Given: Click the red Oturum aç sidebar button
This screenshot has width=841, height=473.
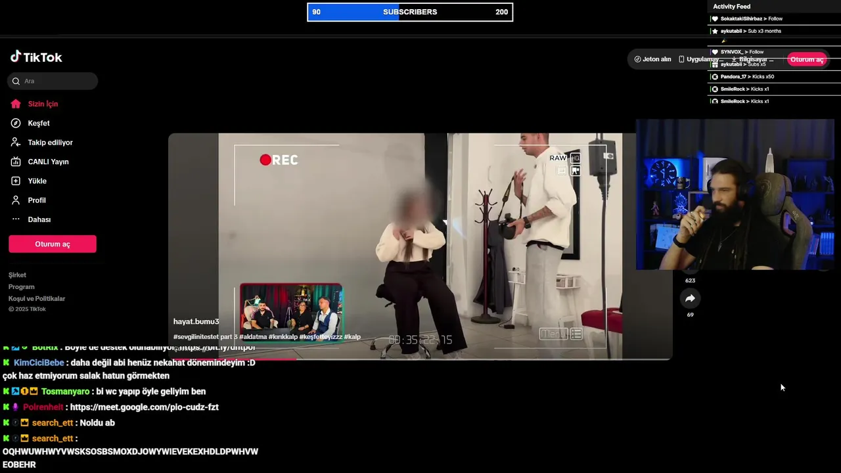Looking at the screenshot, I should click(x=53, y=244).
